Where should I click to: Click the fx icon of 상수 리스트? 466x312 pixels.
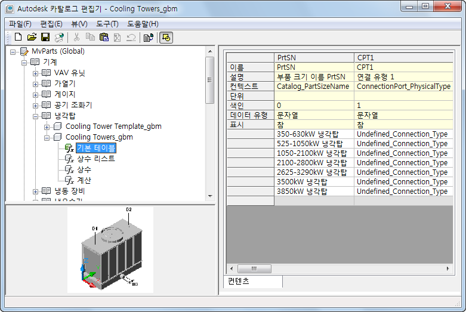(x=70, y=159)
